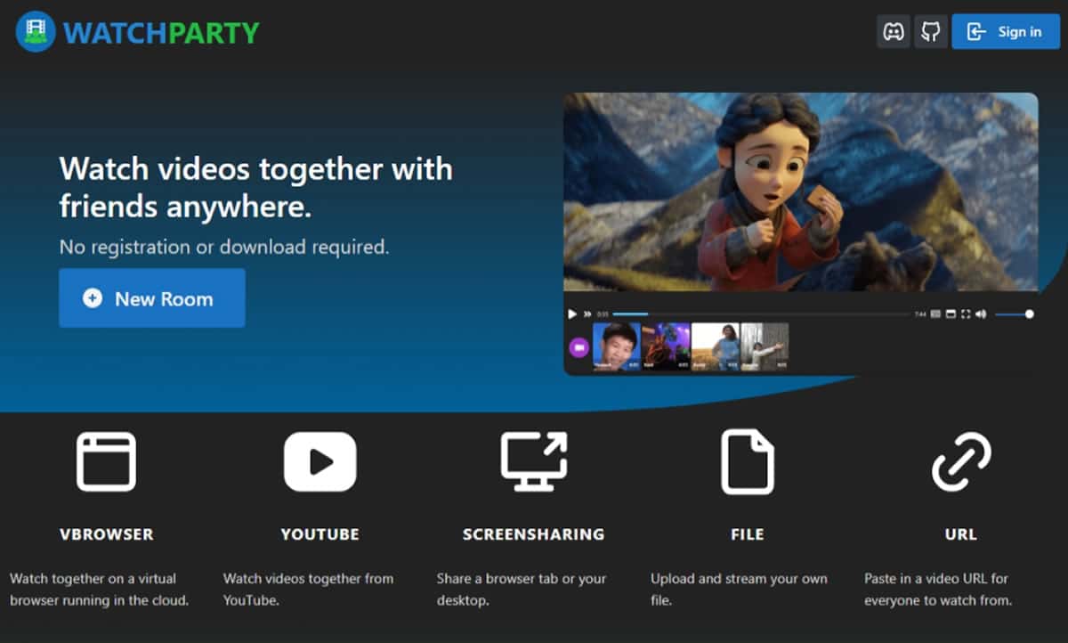The width and height of the screenshot is (1068, 643).
Task: Toggle subtitles in the player controls
Action: coord(935,314)
